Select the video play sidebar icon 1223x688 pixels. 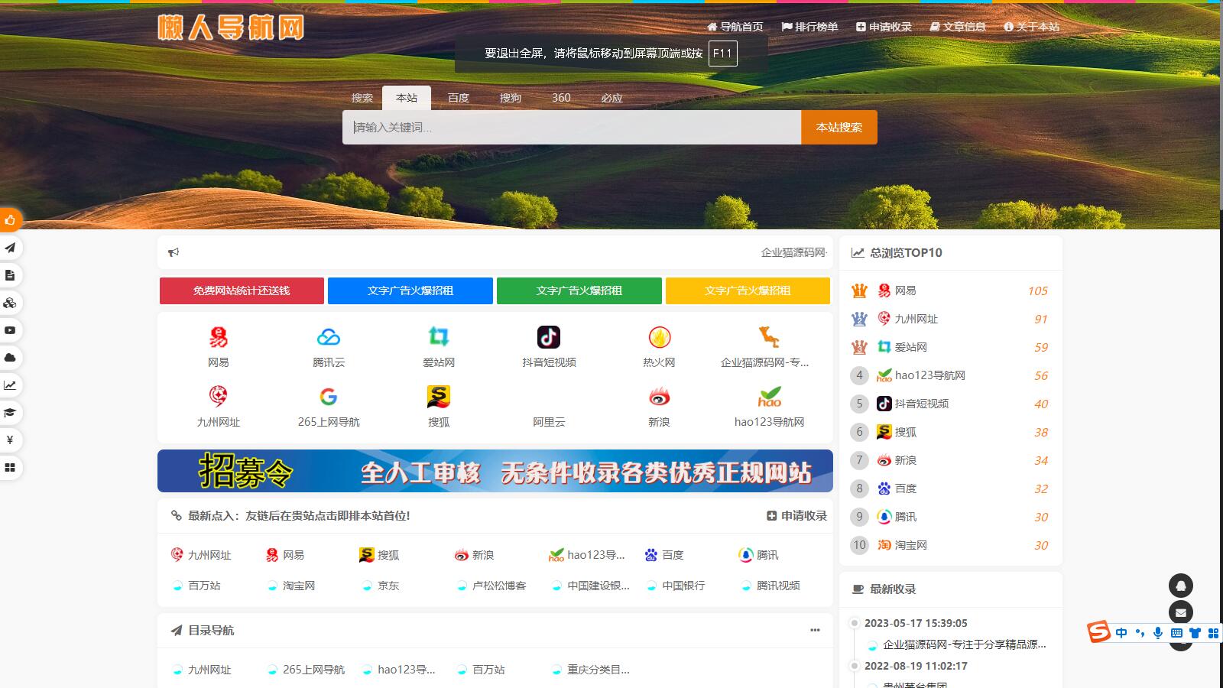10,330
